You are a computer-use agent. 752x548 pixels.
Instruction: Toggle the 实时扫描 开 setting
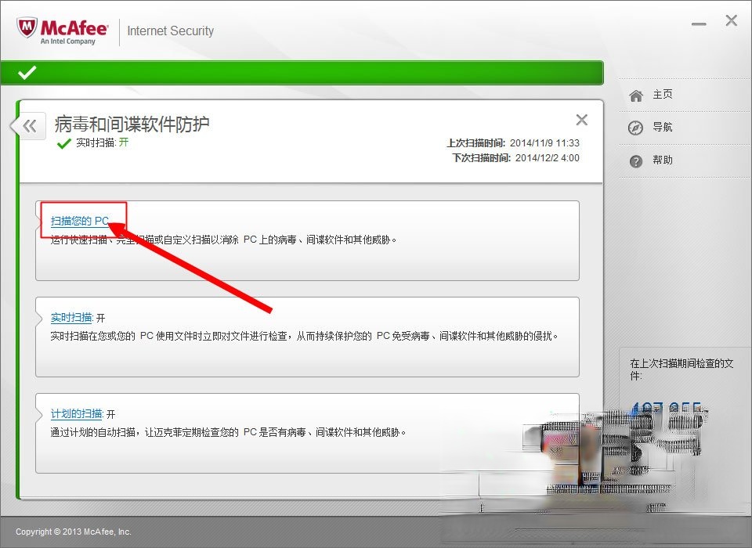click(100, 318)
